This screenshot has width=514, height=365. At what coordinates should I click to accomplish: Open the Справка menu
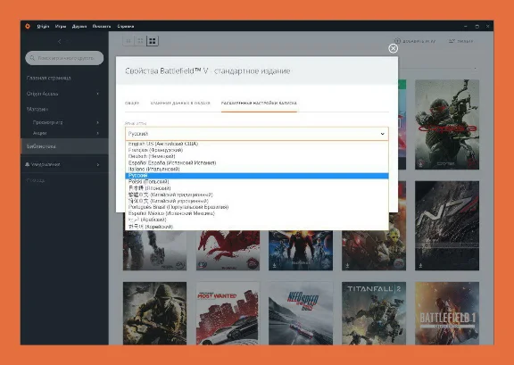[126, 26]
